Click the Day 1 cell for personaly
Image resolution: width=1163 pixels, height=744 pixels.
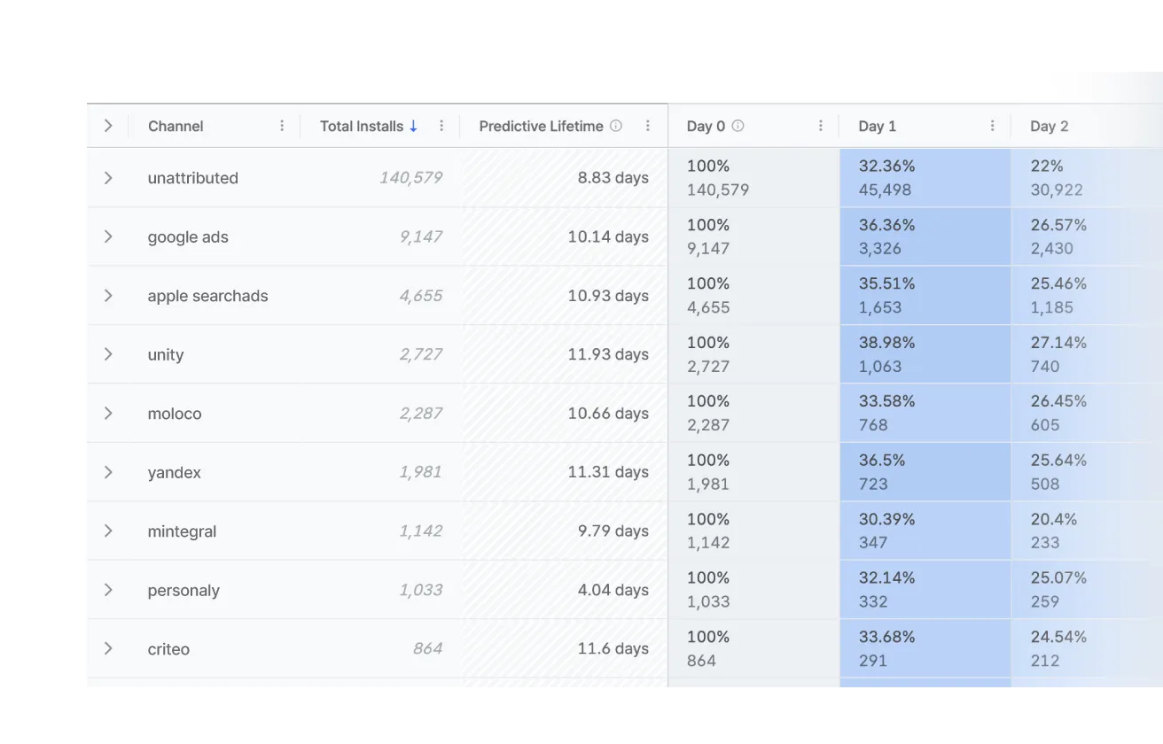click(925, 589)
